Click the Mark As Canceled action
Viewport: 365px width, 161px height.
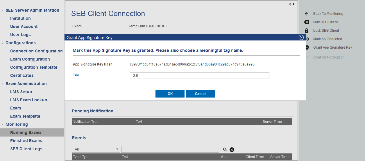328,39
